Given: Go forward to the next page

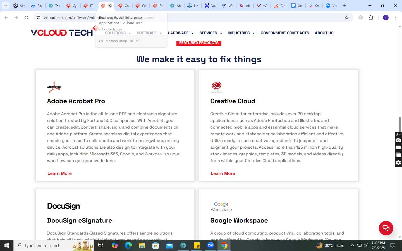Looking at the screenshot, I should pos(16,18).
